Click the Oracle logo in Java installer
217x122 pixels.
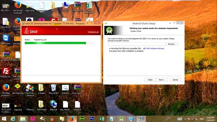(93, 32)
